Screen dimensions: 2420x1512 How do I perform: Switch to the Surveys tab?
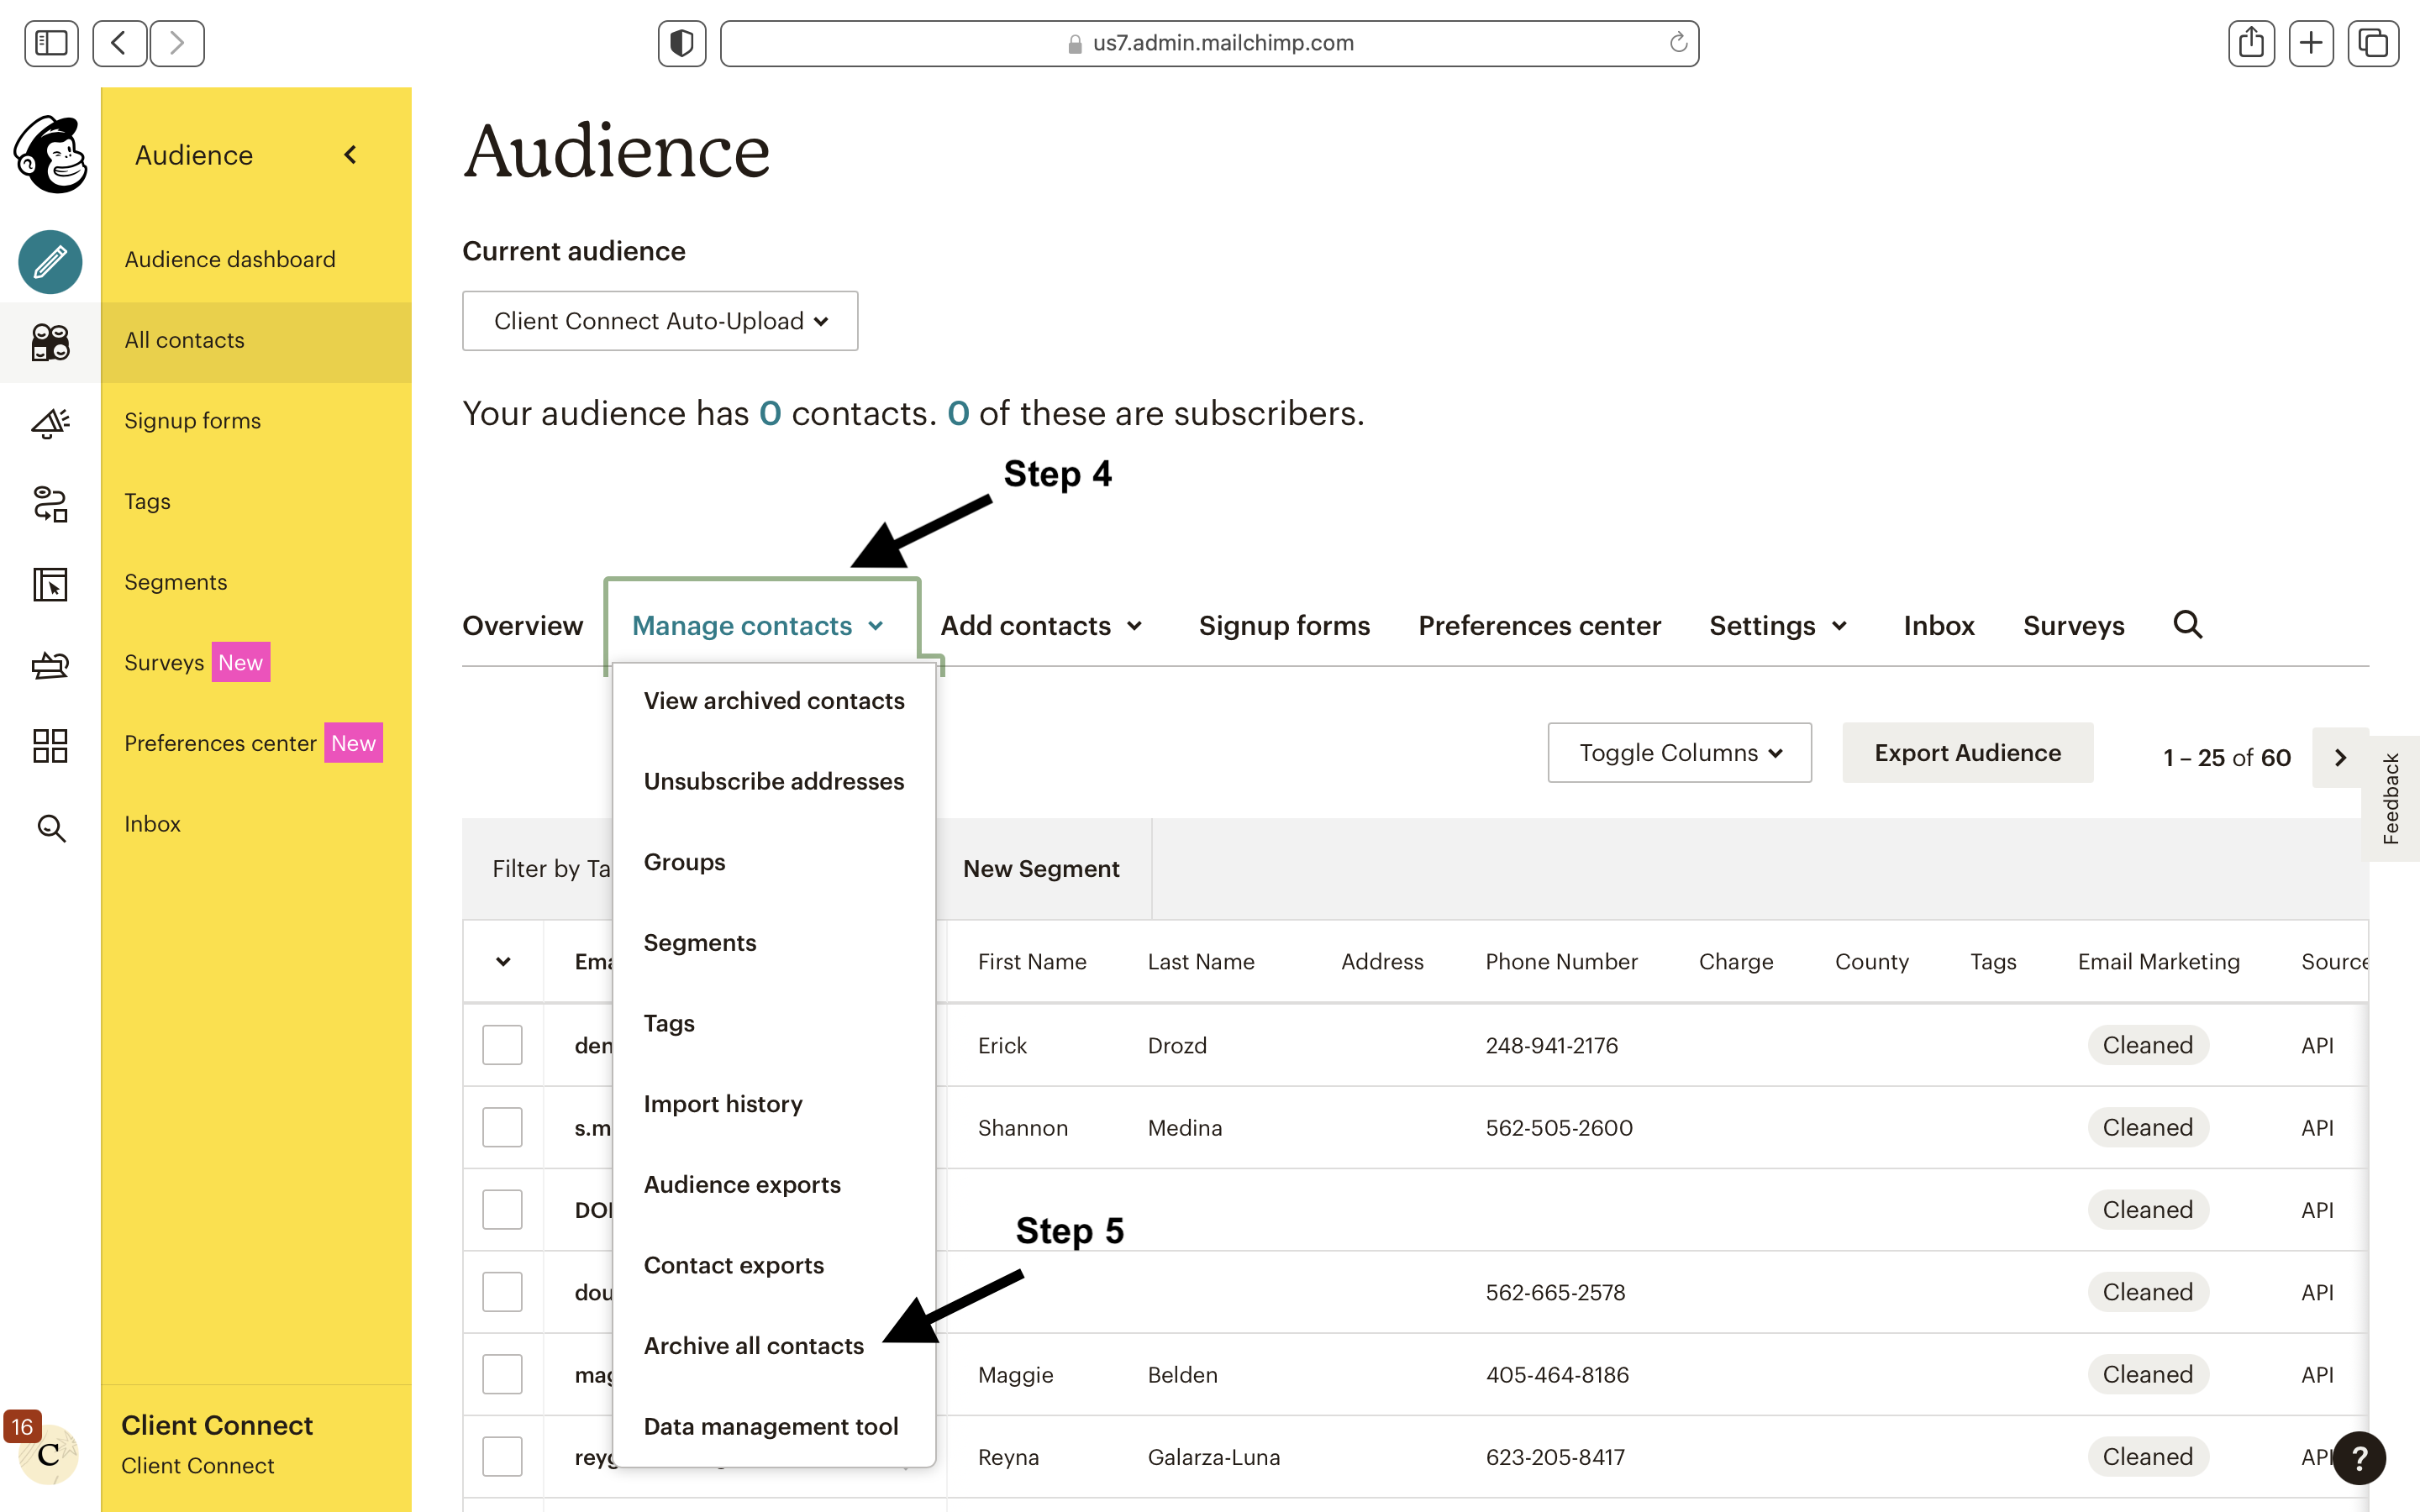tap(2073, 625)
